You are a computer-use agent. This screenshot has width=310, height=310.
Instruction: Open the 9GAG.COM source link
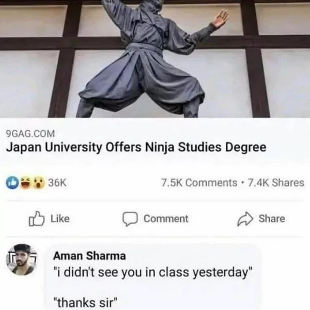pyautogui.click(x=30, y=134)
